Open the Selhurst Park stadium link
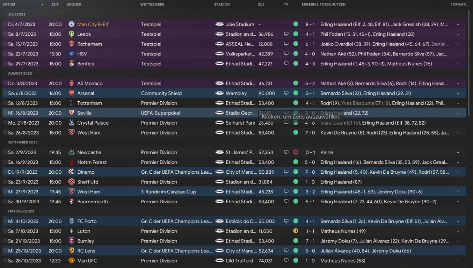The image size is (473, 268). 240,123
